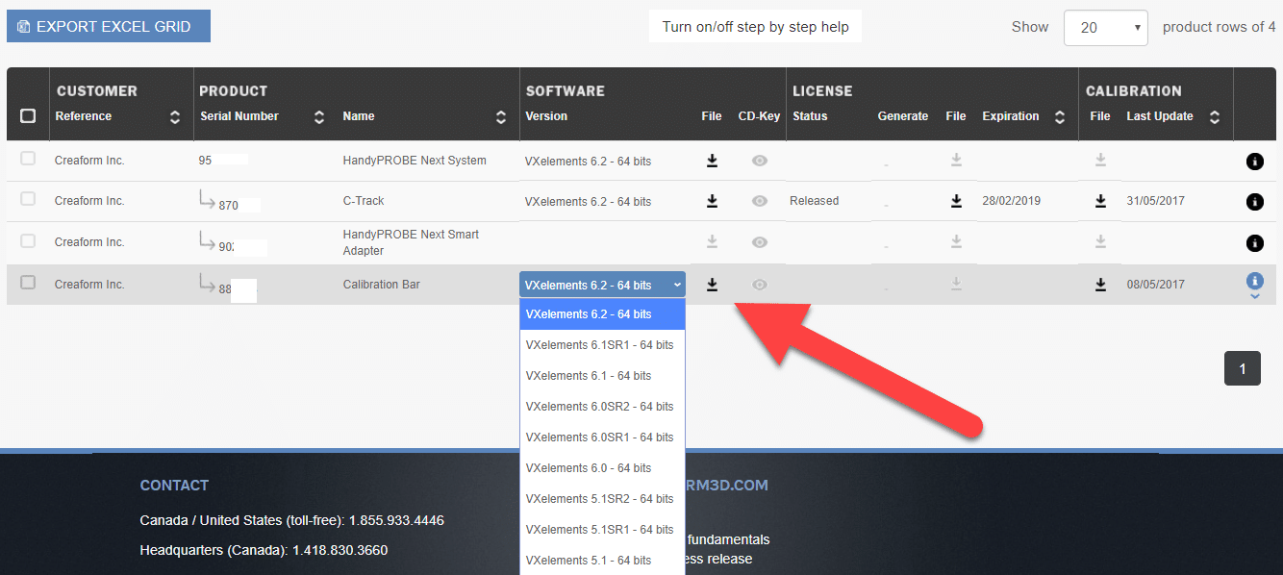Choose VXelements 6.1 - 64 bits option
Screen dimensions: 1283x575
(603, 376)
